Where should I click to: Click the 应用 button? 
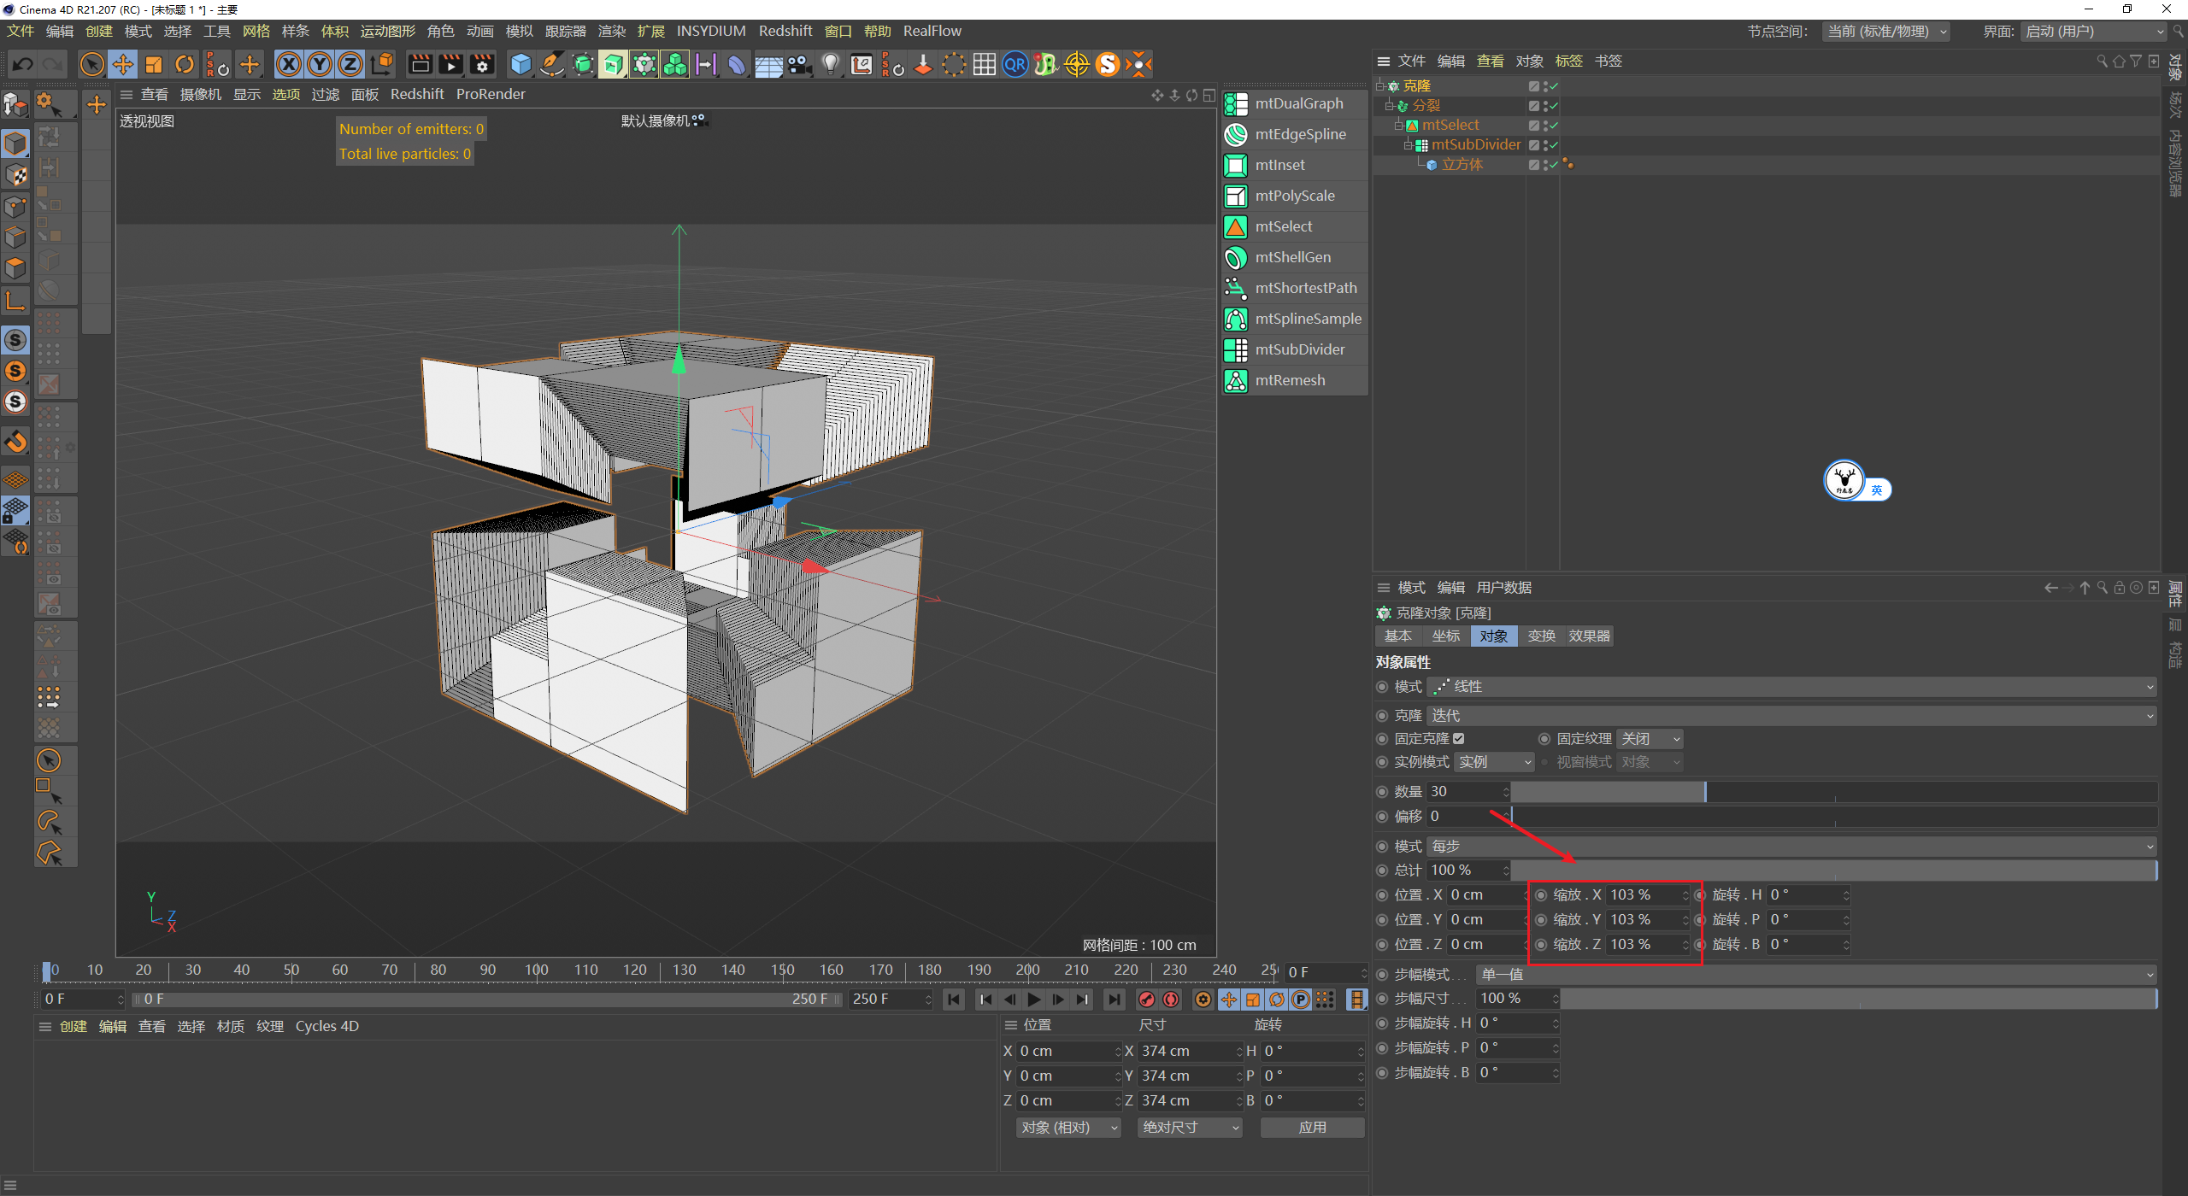tap(1312, 1128)
